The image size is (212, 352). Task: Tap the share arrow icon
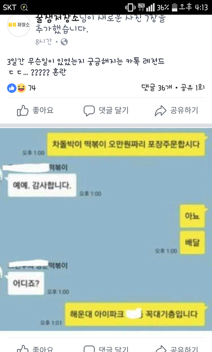(x=160, y=111)
